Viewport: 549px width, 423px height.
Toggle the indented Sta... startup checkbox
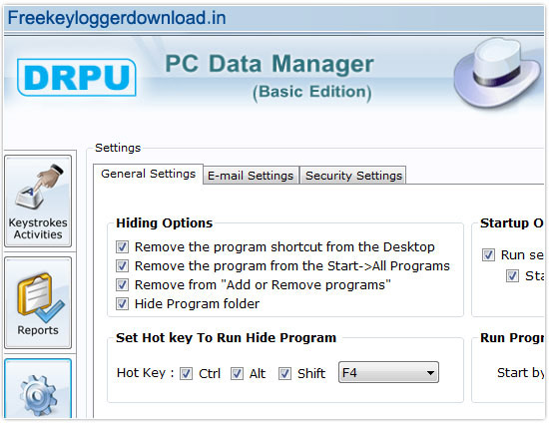click(512, 276)
